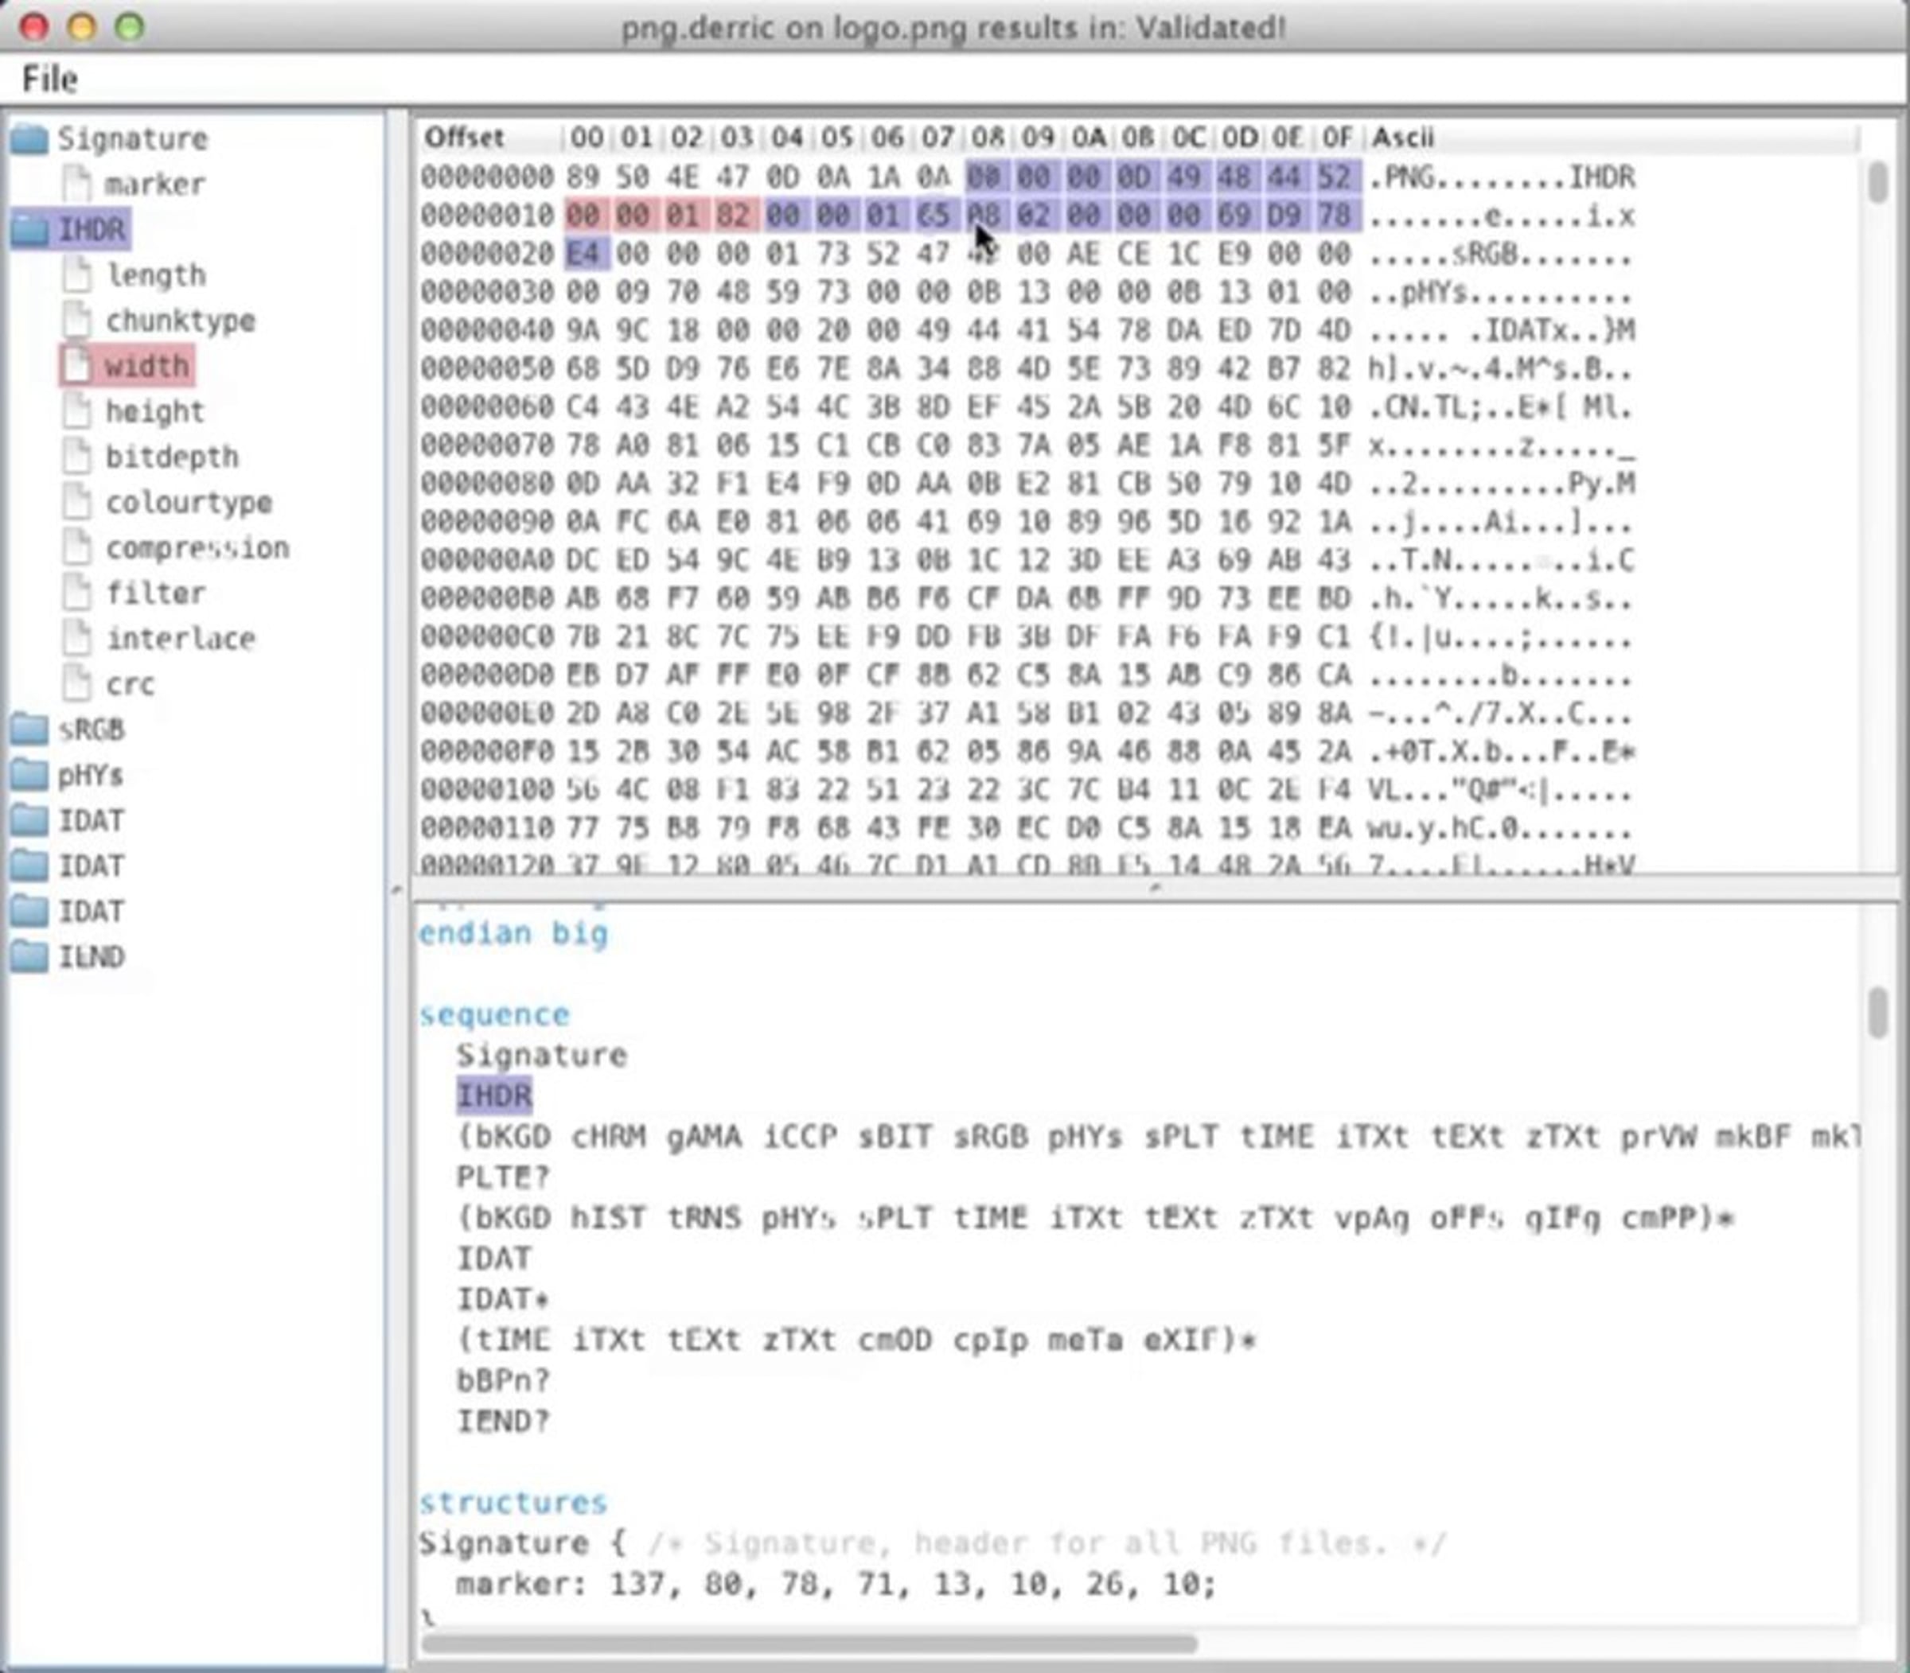Click the yellow minimize window button
Viewport: 1910px width, 1673px height.
[x=82, y=26]
